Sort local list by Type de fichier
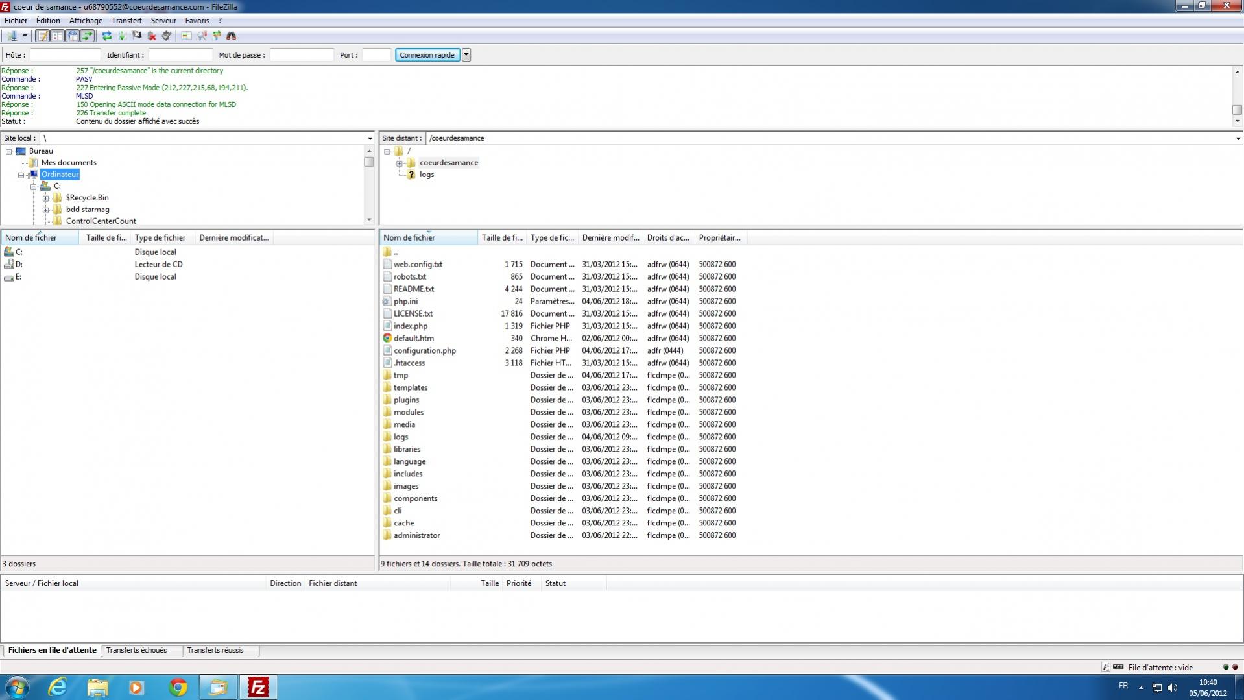 point(162,238)
